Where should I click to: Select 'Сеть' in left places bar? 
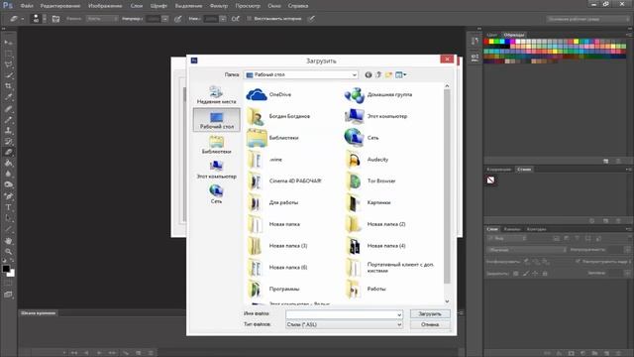(216, 194)
